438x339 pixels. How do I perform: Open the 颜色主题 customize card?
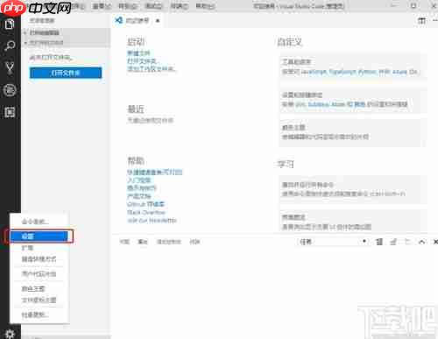(x=353, y=132)
